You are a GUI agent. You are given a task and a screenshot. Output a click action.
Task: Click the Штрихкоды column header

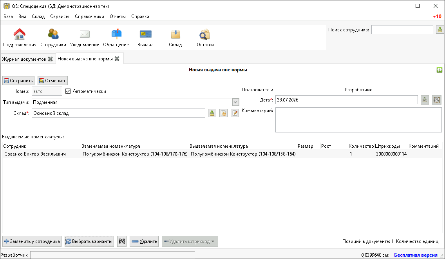pyautogui.click(x=391, y=146)
